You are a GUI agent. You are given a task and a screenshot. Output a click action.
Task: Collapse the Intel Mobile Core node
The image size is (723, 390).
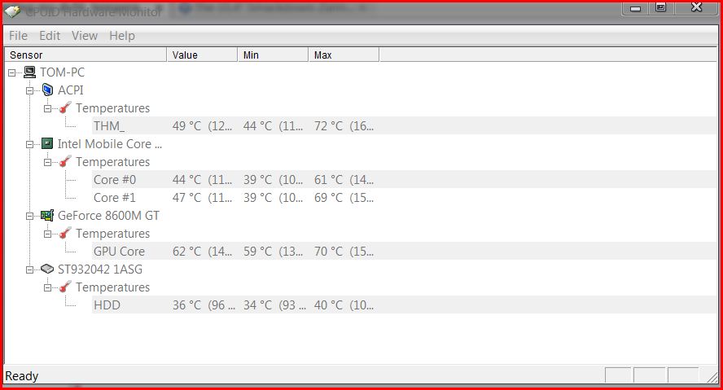coord(29,145)
